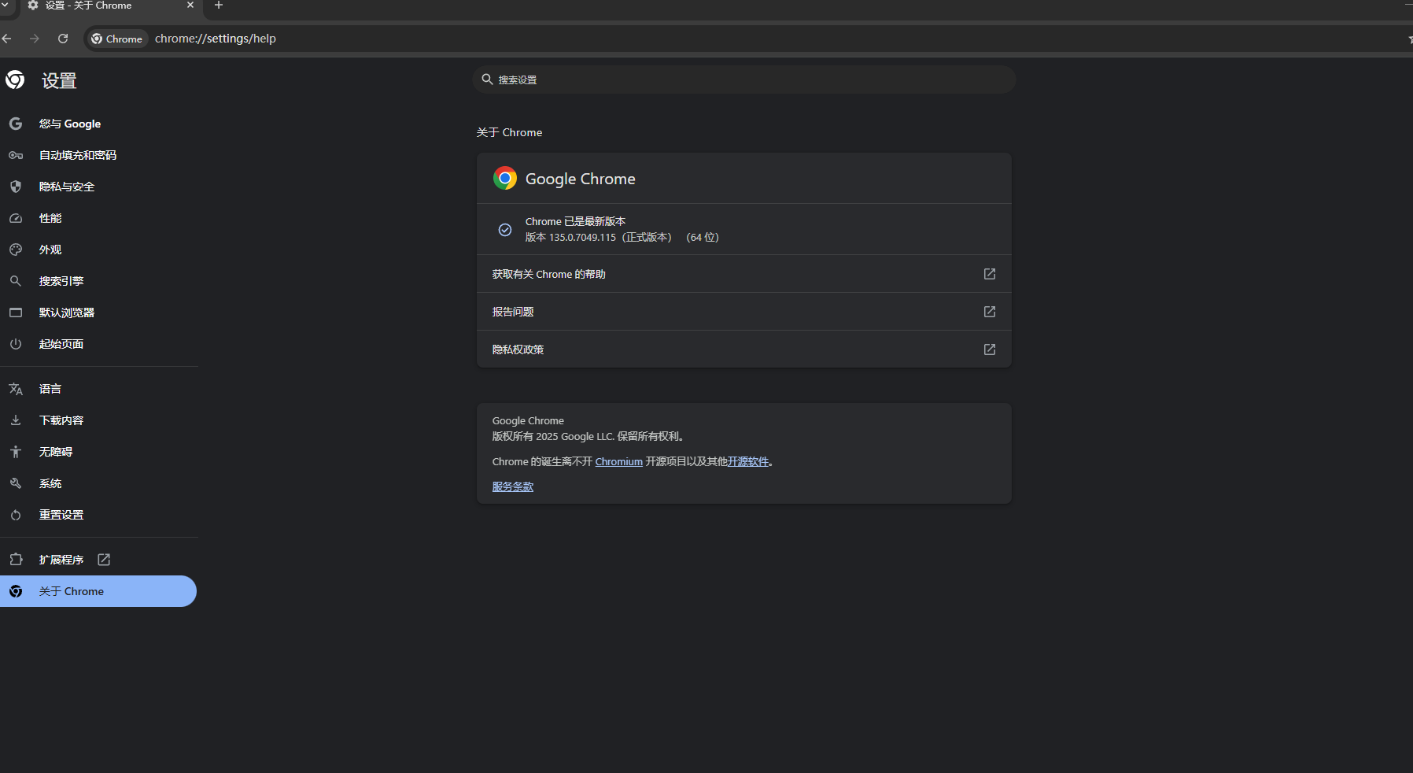Click the text Chrome 已是最新版本

tap(575, 222)
